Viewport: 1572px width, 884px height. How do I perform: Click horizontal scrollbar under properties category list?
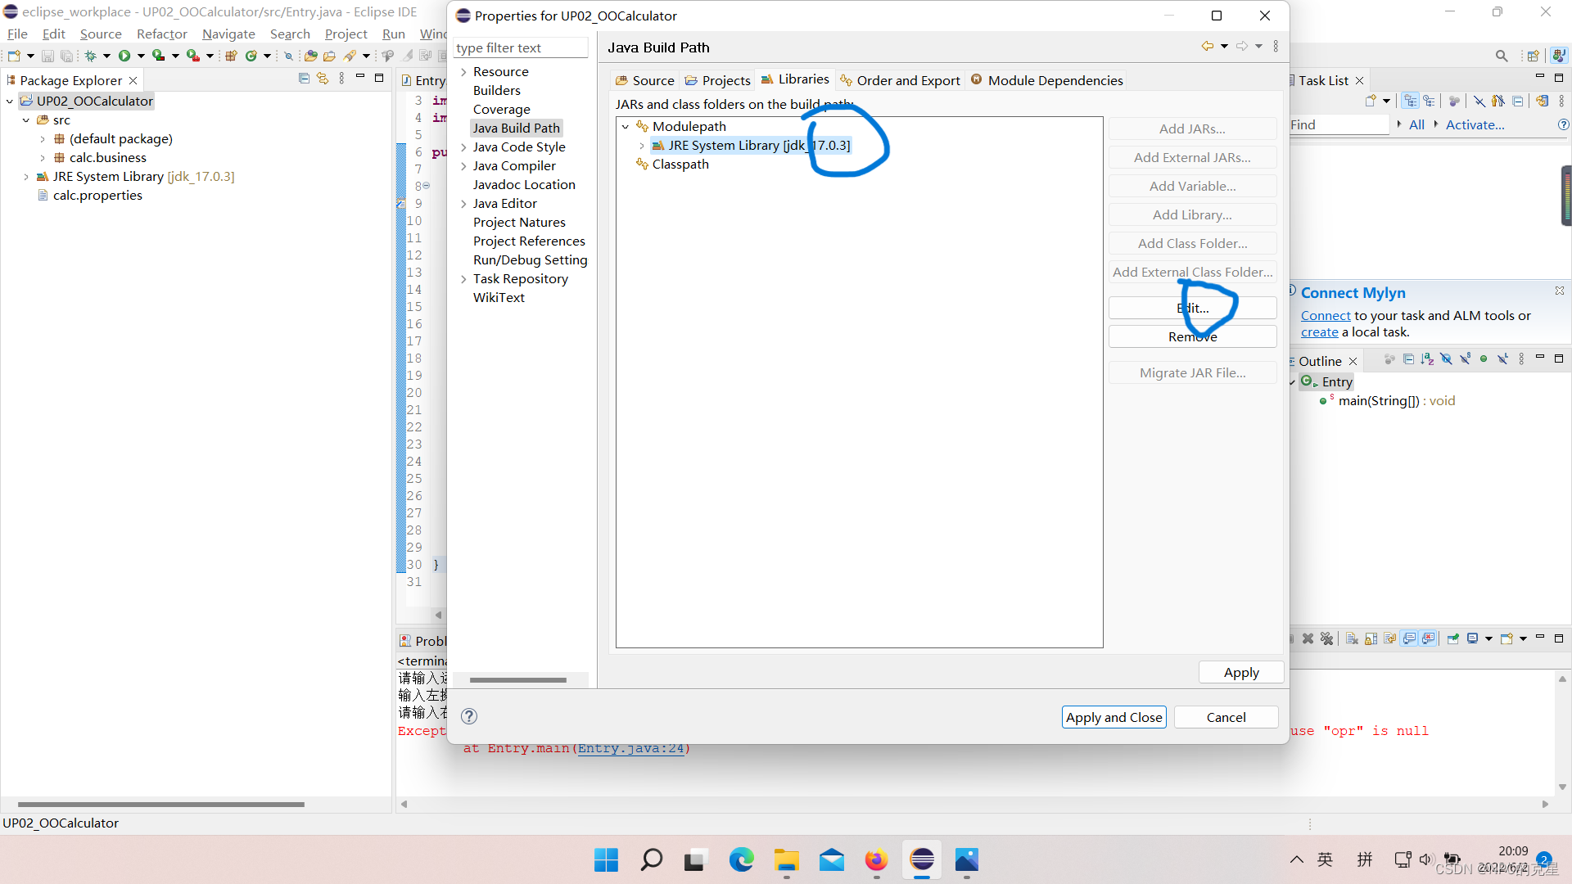(x=518, y=680)
